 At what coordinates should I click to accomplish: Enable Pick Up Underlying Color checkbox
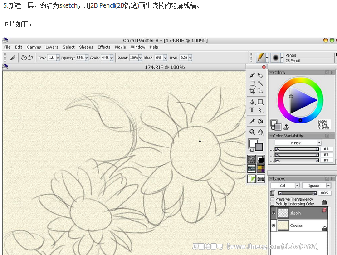pos(272,204)
